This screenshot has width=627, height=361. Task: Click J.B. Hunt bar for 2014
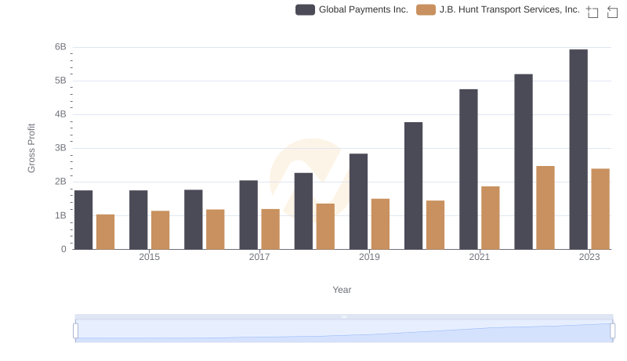click(106, 232)
